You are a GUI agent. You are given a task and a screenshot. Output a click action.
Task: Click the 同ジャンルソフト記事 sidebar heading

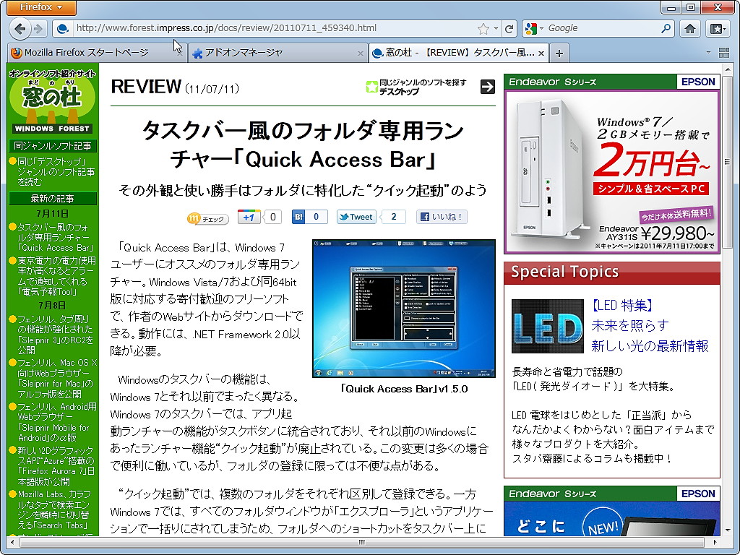tap(52, 146)
